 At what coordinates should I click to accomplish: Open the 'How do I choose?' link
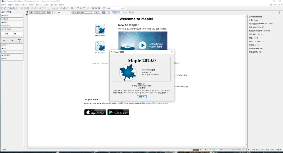click(x=100, y=63)
